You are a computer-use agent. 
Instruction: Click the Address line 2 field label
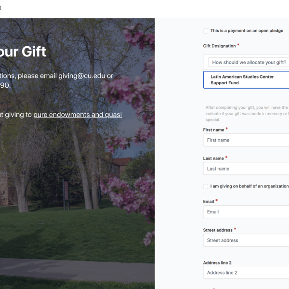click(218, 263)
